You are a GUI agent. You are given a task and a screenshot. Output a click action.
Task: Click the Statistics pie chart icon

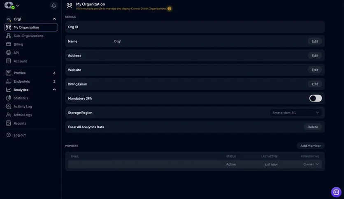pyautogui.click(x=9, y=98)
